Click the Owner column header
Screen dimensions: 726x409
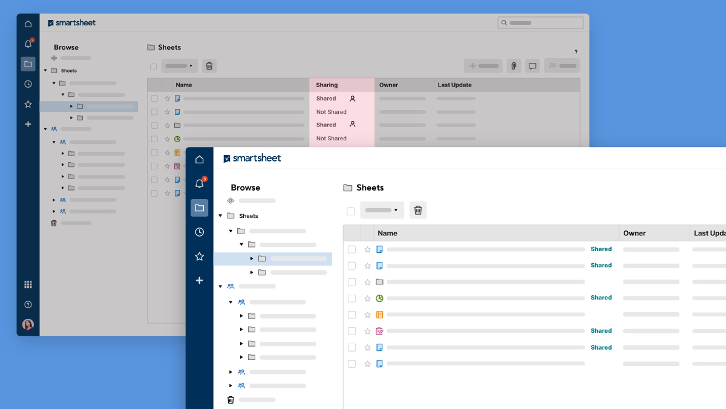click(x=634, y=233)
